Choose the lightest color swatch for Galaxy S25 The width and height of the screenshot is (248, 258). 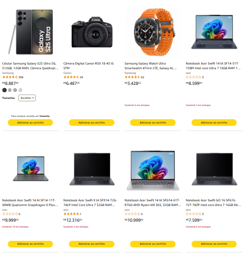pyautogui.click(x=20, y=90)
